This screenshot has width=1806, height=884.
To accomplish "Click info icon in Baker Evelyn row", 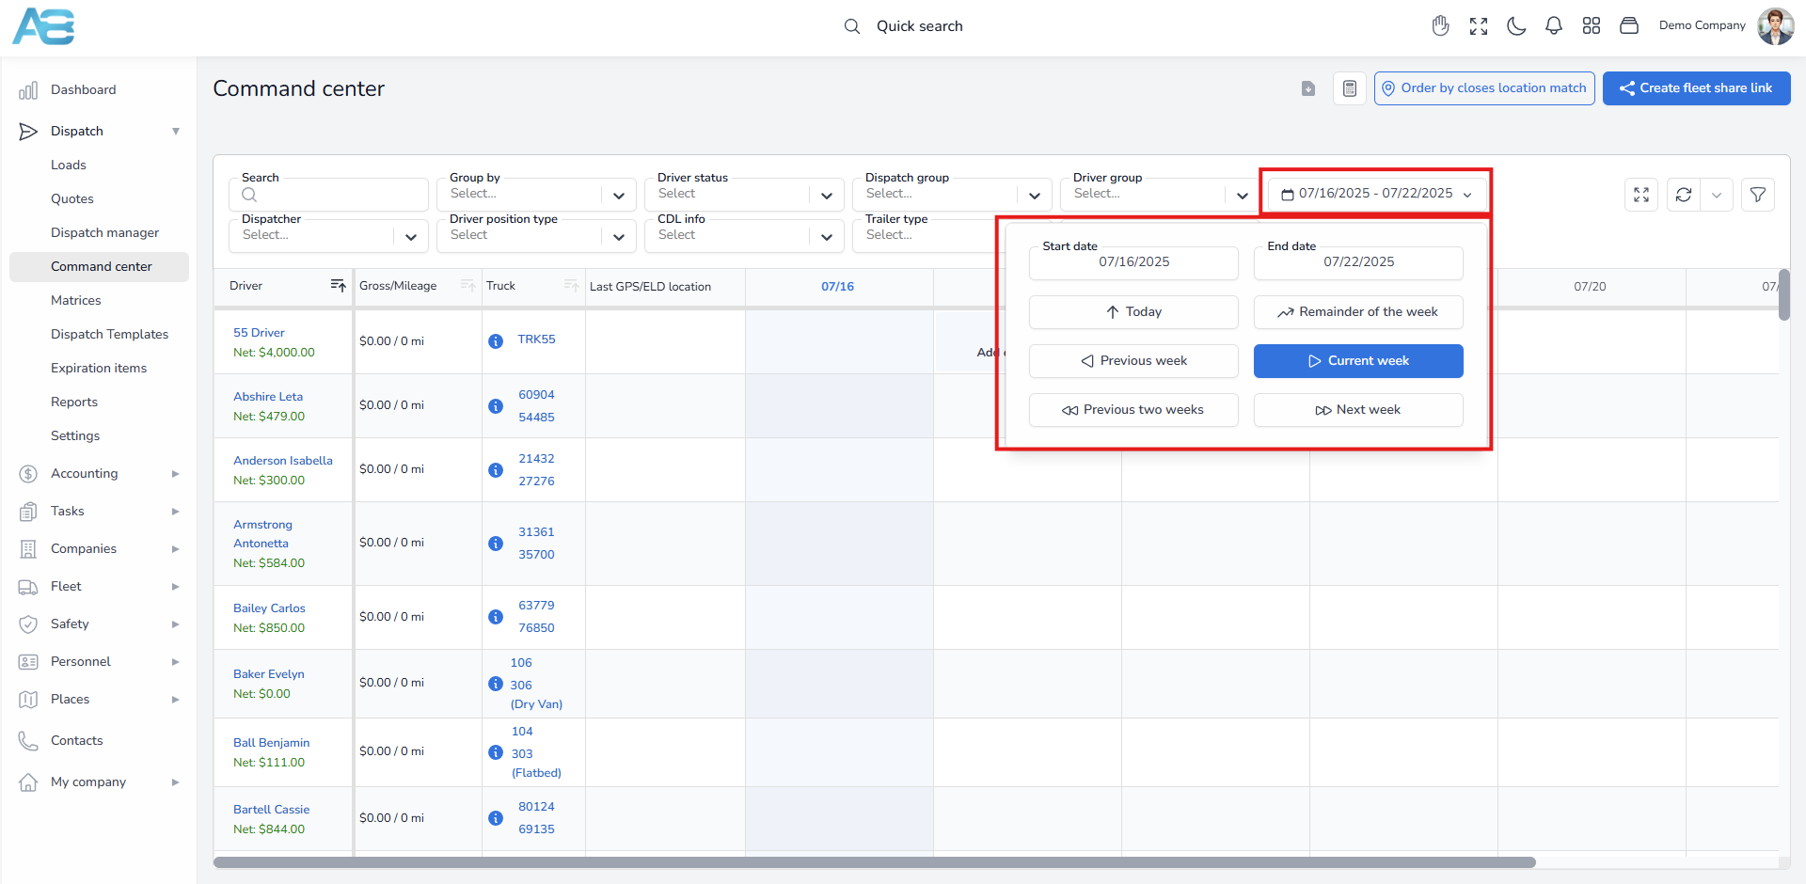I will 496,684.
